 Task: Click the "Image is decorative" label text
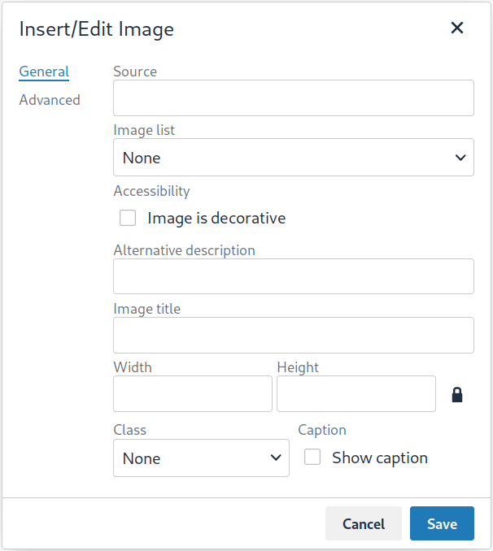pyautogui.click(x=216, y=218)
